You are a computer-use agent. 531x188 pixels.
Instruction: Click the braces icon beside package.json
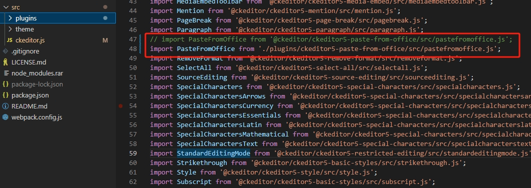(6, 95)
